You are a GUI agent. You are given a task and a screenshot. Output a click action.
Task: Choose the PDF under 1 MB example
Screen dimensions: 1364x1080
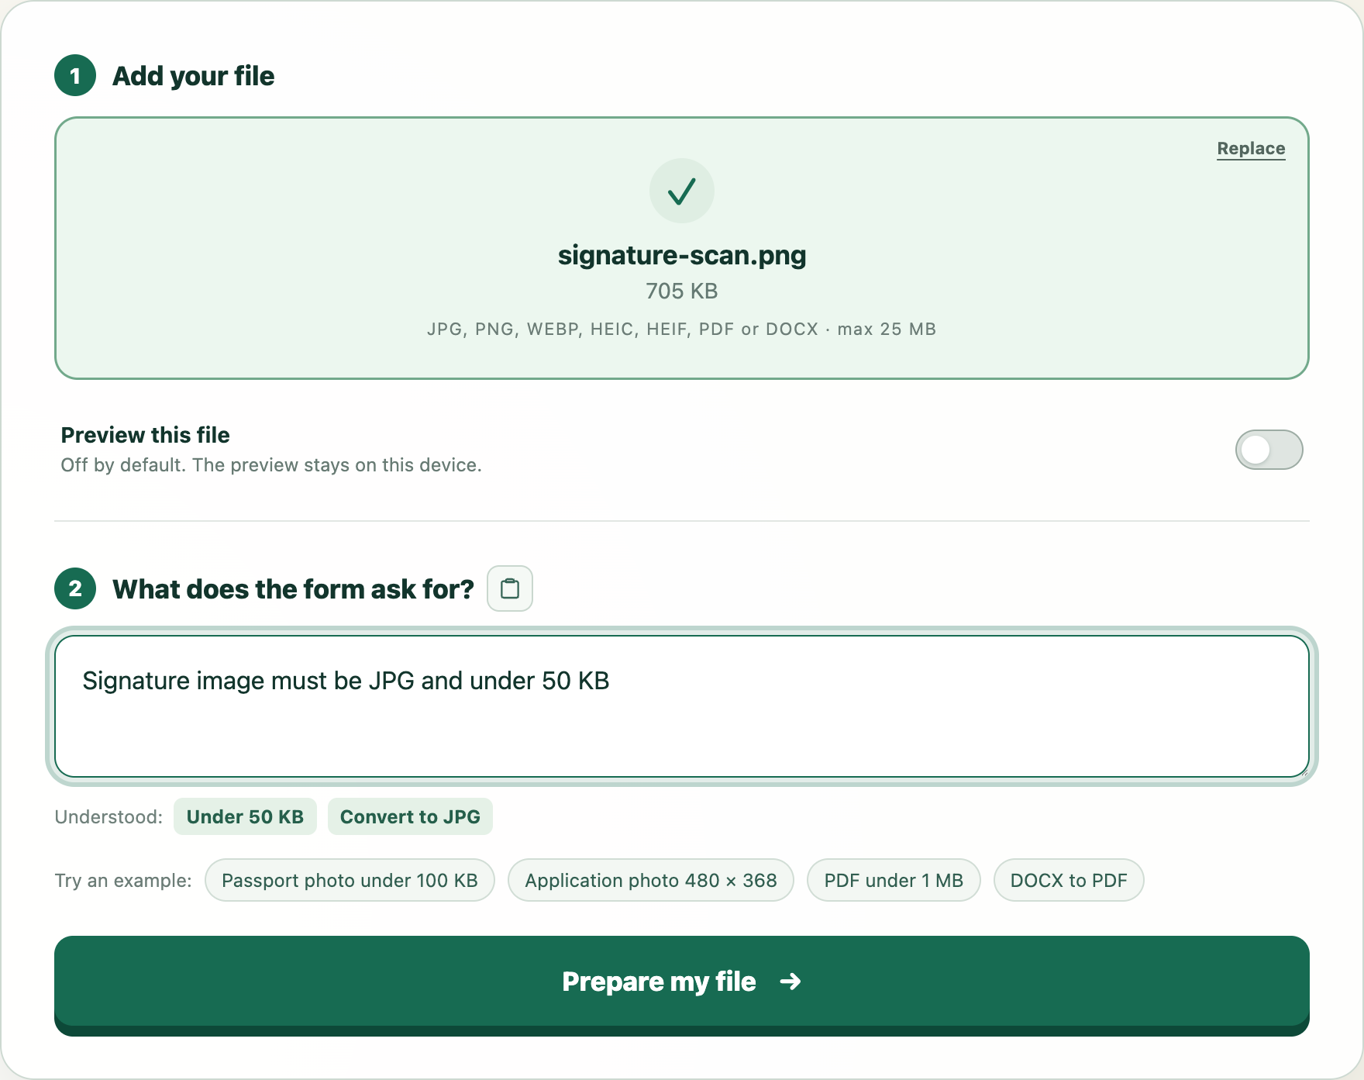pos(894,880)
